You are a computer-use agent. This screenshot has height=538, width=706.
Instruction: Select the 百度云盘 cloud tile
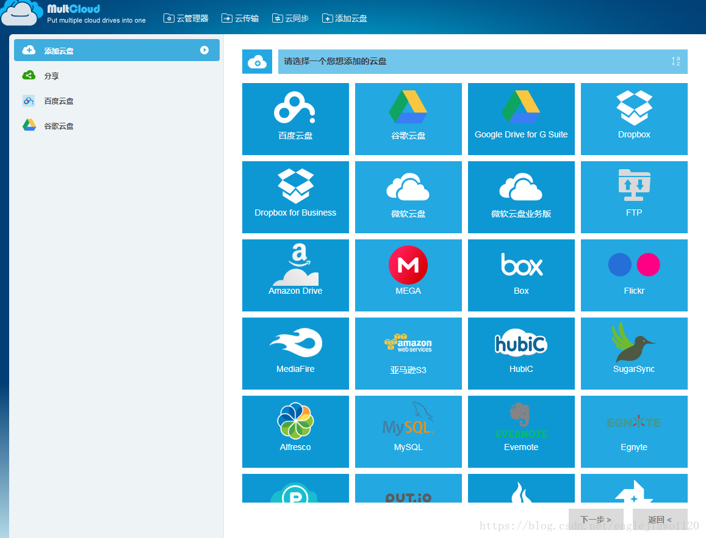[x=295, y=119]
